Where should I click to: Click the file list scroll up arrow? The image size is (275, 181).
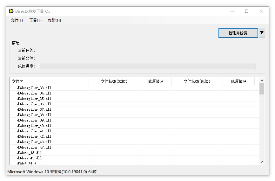(262, 80)
